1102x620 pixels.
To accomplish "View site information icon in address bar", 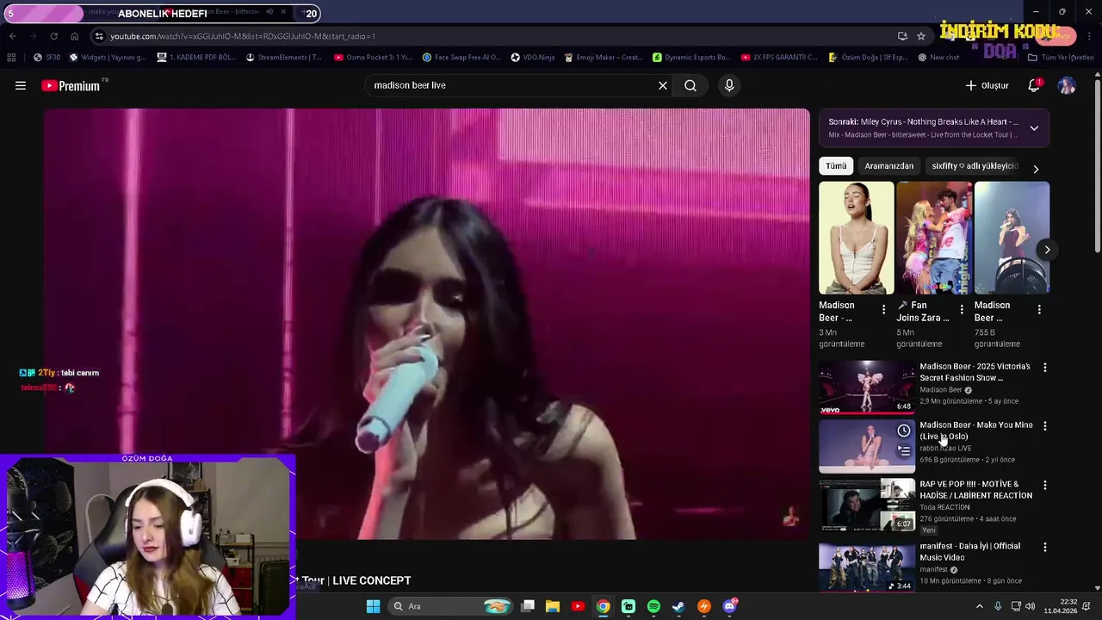I will point(100,36).
